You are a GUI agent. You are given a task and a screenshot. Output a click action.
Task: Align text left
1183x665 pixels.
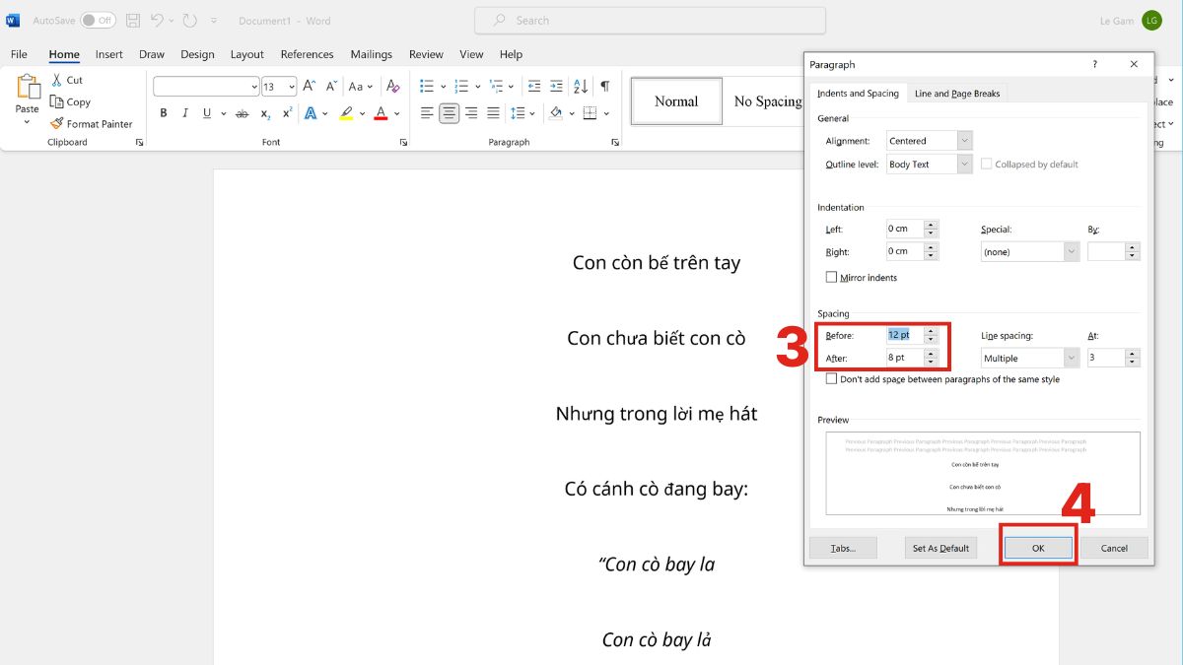427,113
